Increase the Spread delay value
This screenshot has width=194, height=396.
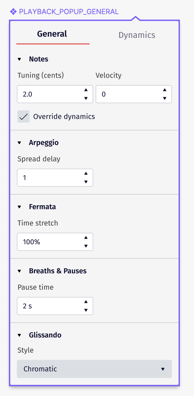[x=85, y=174]
